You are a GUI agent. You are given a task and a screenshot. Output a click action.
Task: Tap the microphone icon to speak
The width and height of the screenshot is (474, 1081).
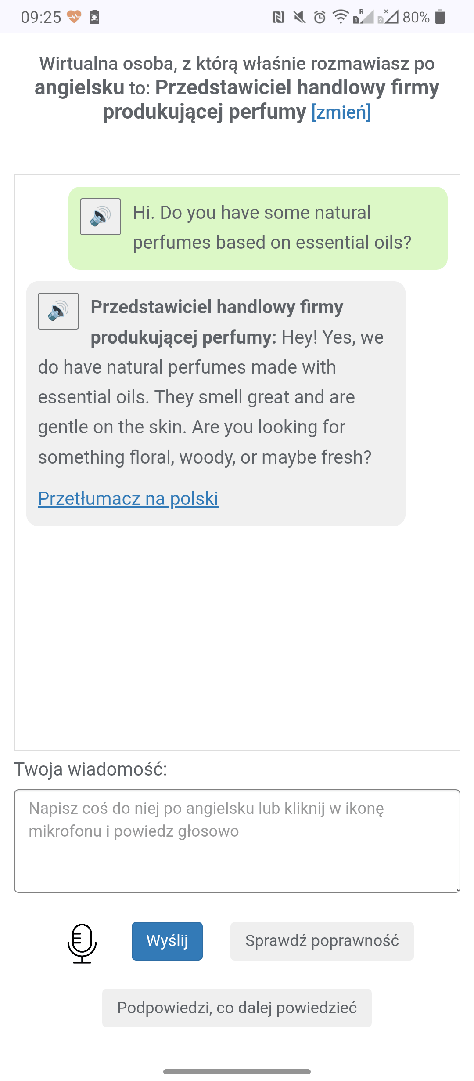point(82,943)
